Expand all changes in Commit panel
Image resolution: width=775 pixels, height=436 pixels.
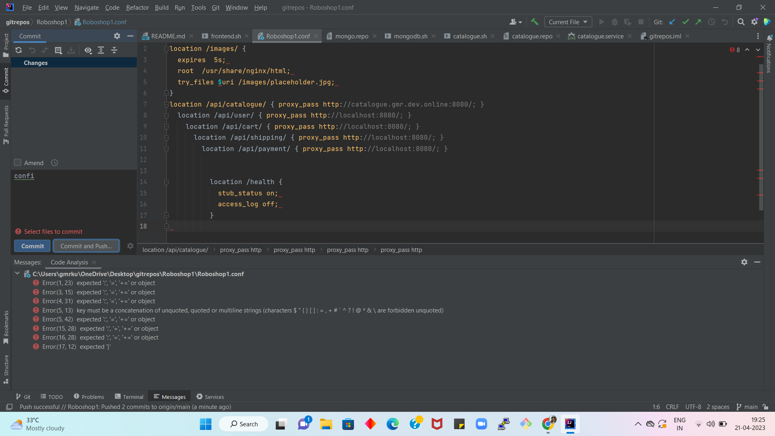tap(101, 50)
